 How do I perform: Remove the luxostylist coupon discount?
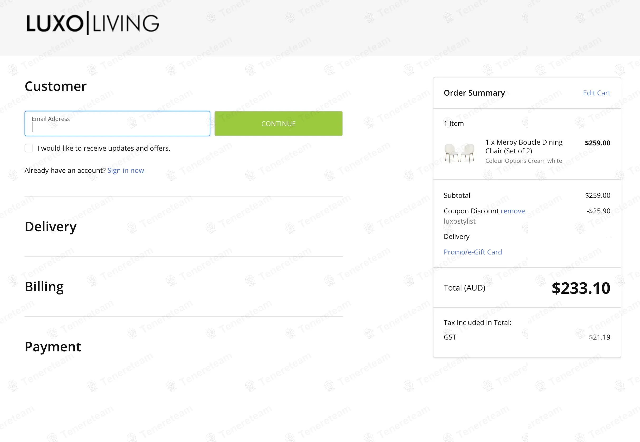point(513,211)
